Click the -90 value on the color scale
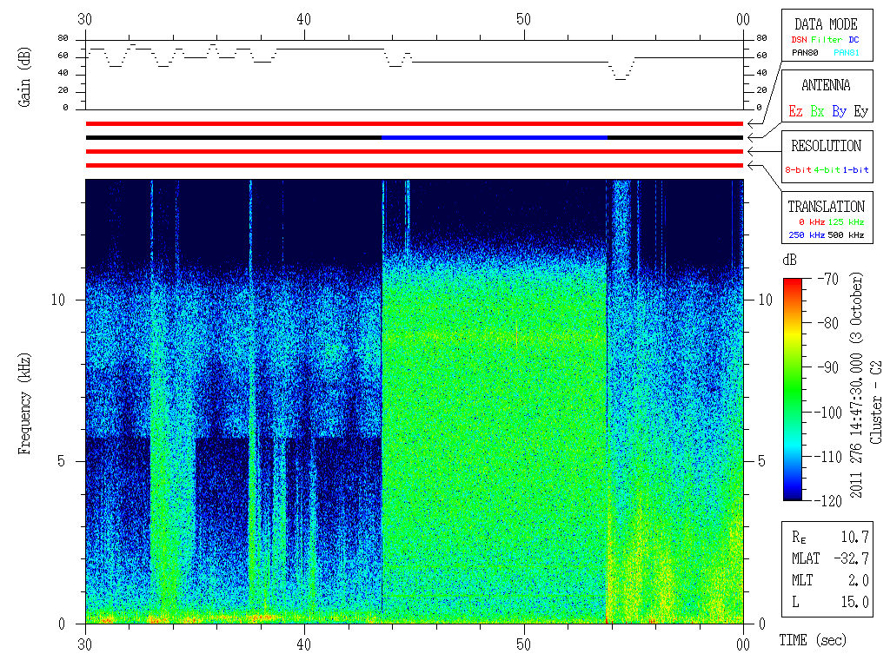Image resolution: width=890 pixels, height=667 pixels. click(828, 367)
